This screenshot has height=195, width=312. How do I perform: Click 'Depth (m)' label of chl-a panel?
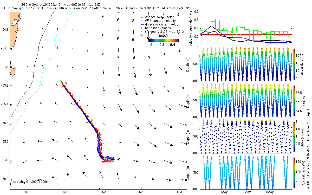(188, 136)
